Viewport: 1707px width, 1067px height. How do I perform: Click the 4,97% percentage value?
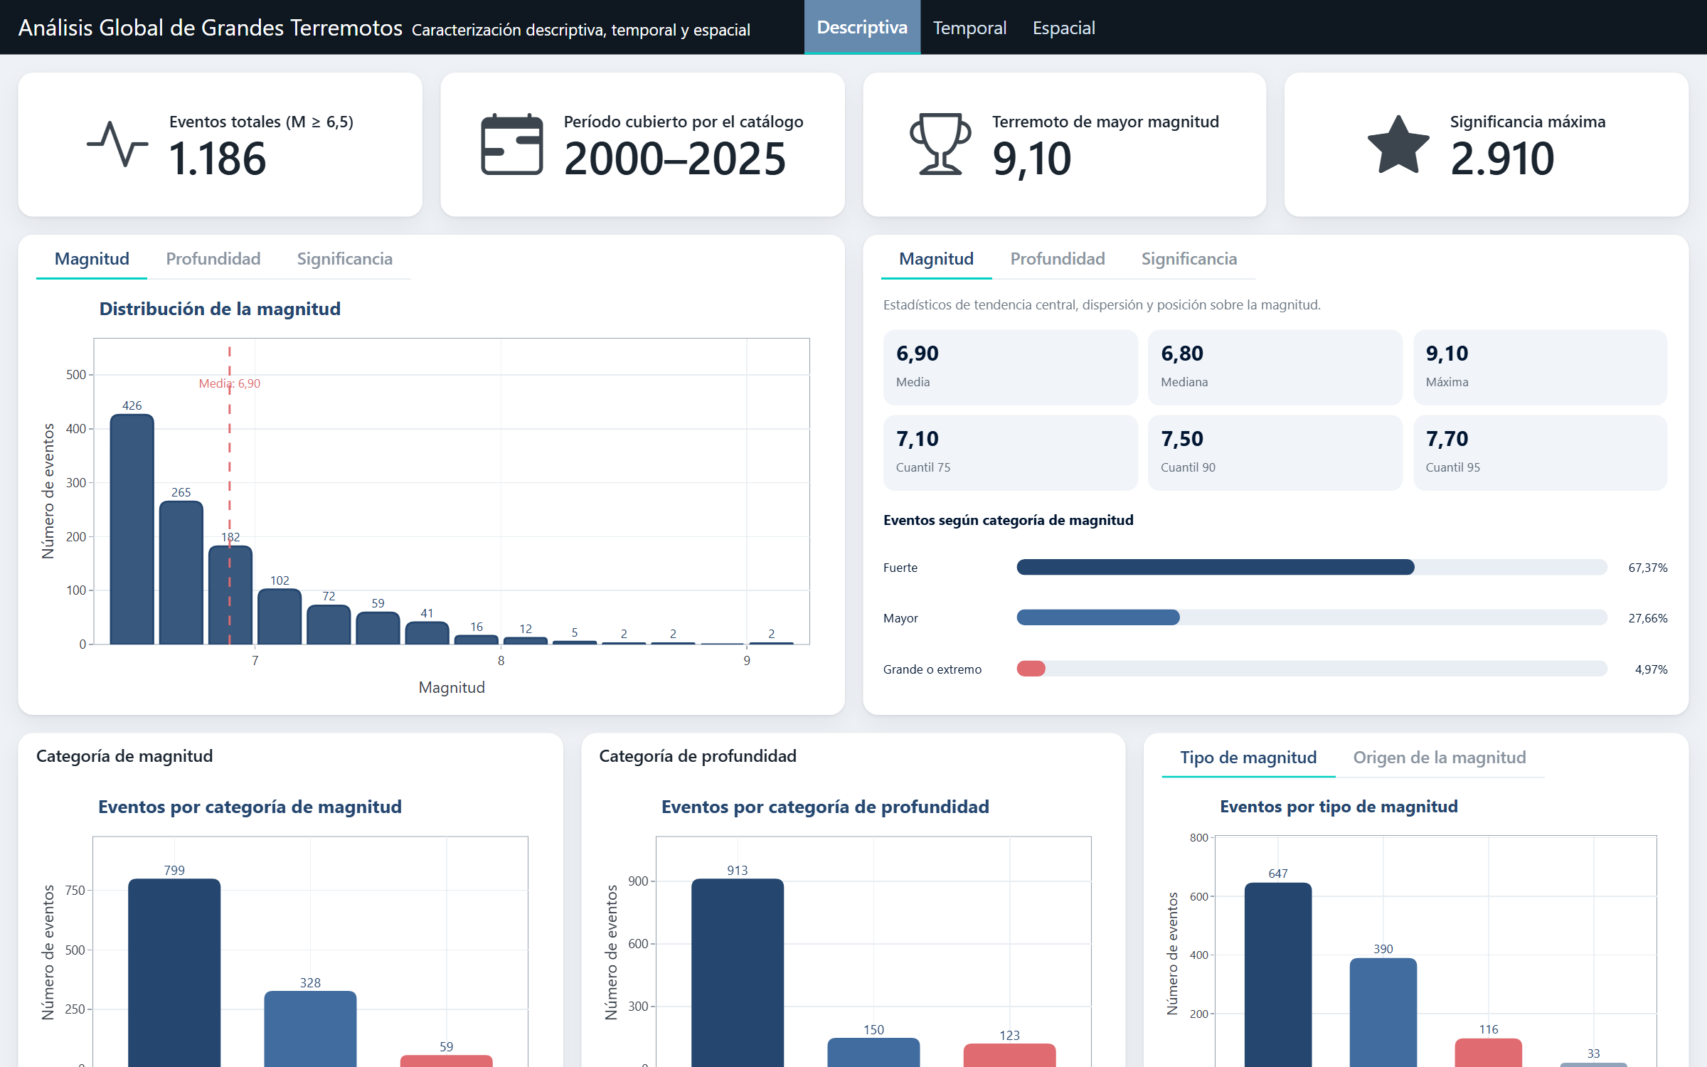(1651, 669)
